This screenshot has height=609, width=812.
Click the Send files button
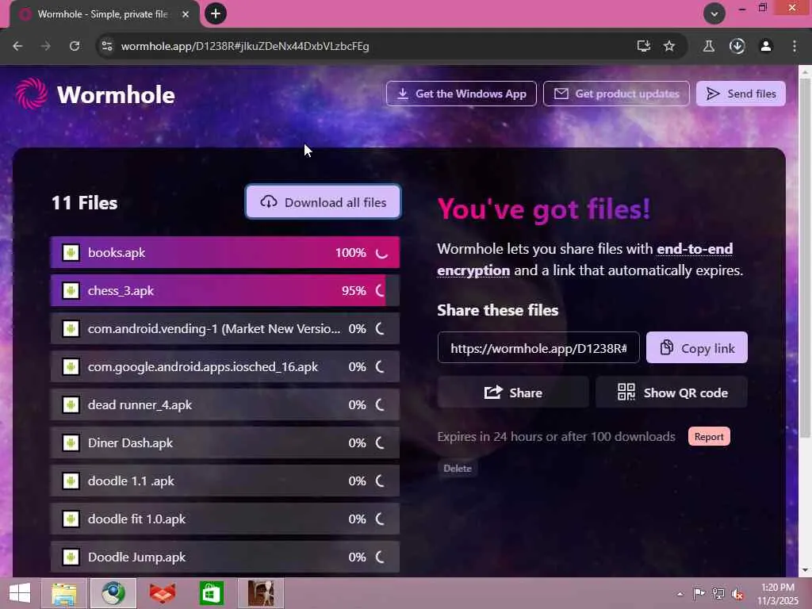tap(741, 94)
